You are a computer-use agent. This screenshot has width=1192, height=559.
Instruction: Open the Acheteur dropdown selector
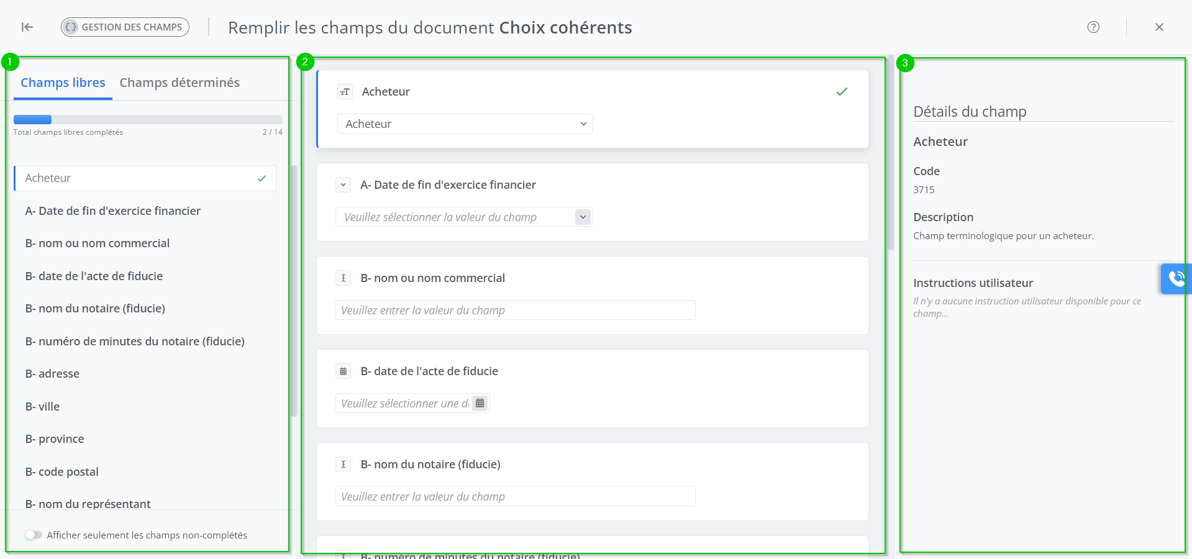pos(465,124)
